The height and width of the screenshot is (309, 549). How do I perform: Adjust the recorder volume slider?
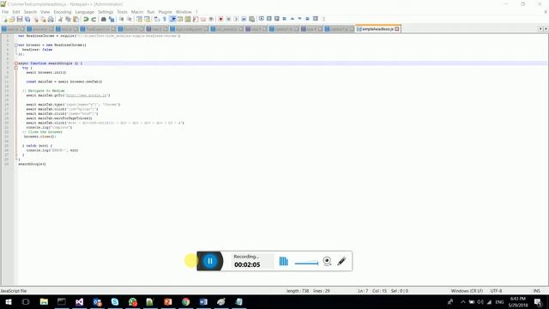(x=307, y=264)
